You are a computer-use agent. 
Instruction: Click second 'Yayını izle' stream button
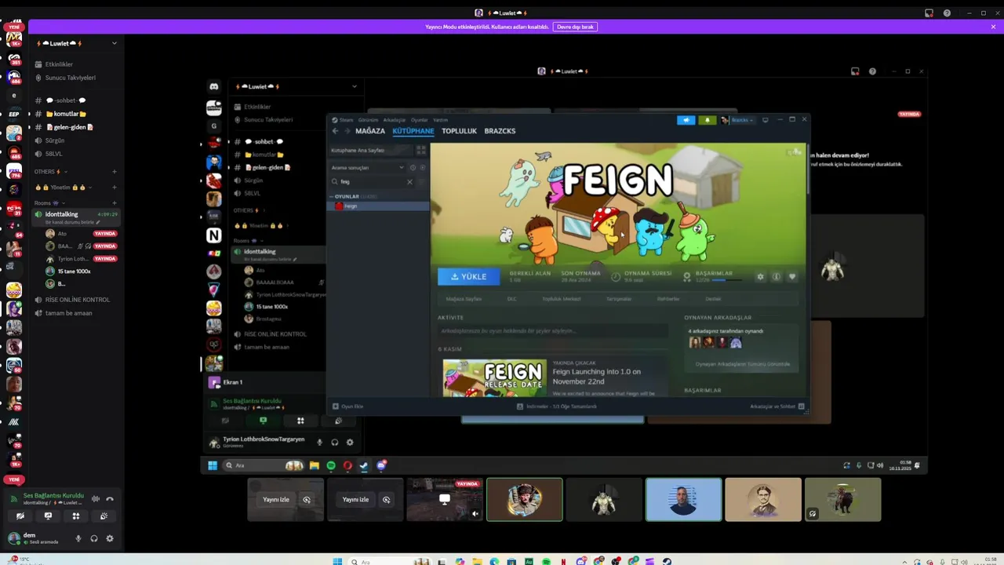tap(355, 499)
